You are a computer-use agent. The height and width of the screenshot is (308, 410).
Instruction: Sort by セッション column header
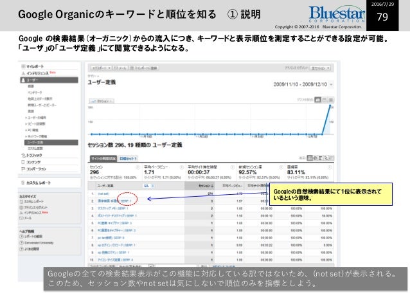point(199,186)
